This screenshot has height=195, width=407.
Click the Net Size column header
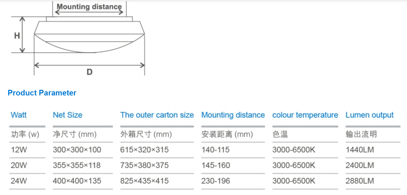(x=68, y=115)
